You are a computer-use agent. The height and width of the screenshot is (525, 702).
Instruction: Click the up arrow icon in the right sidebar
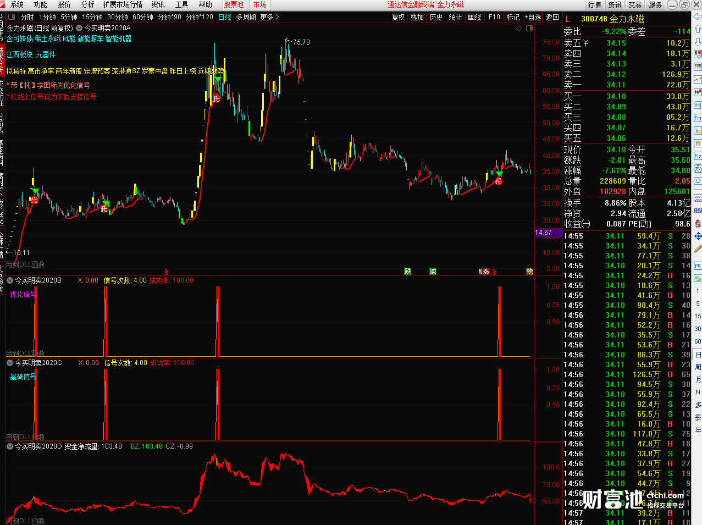click(698, 29)
